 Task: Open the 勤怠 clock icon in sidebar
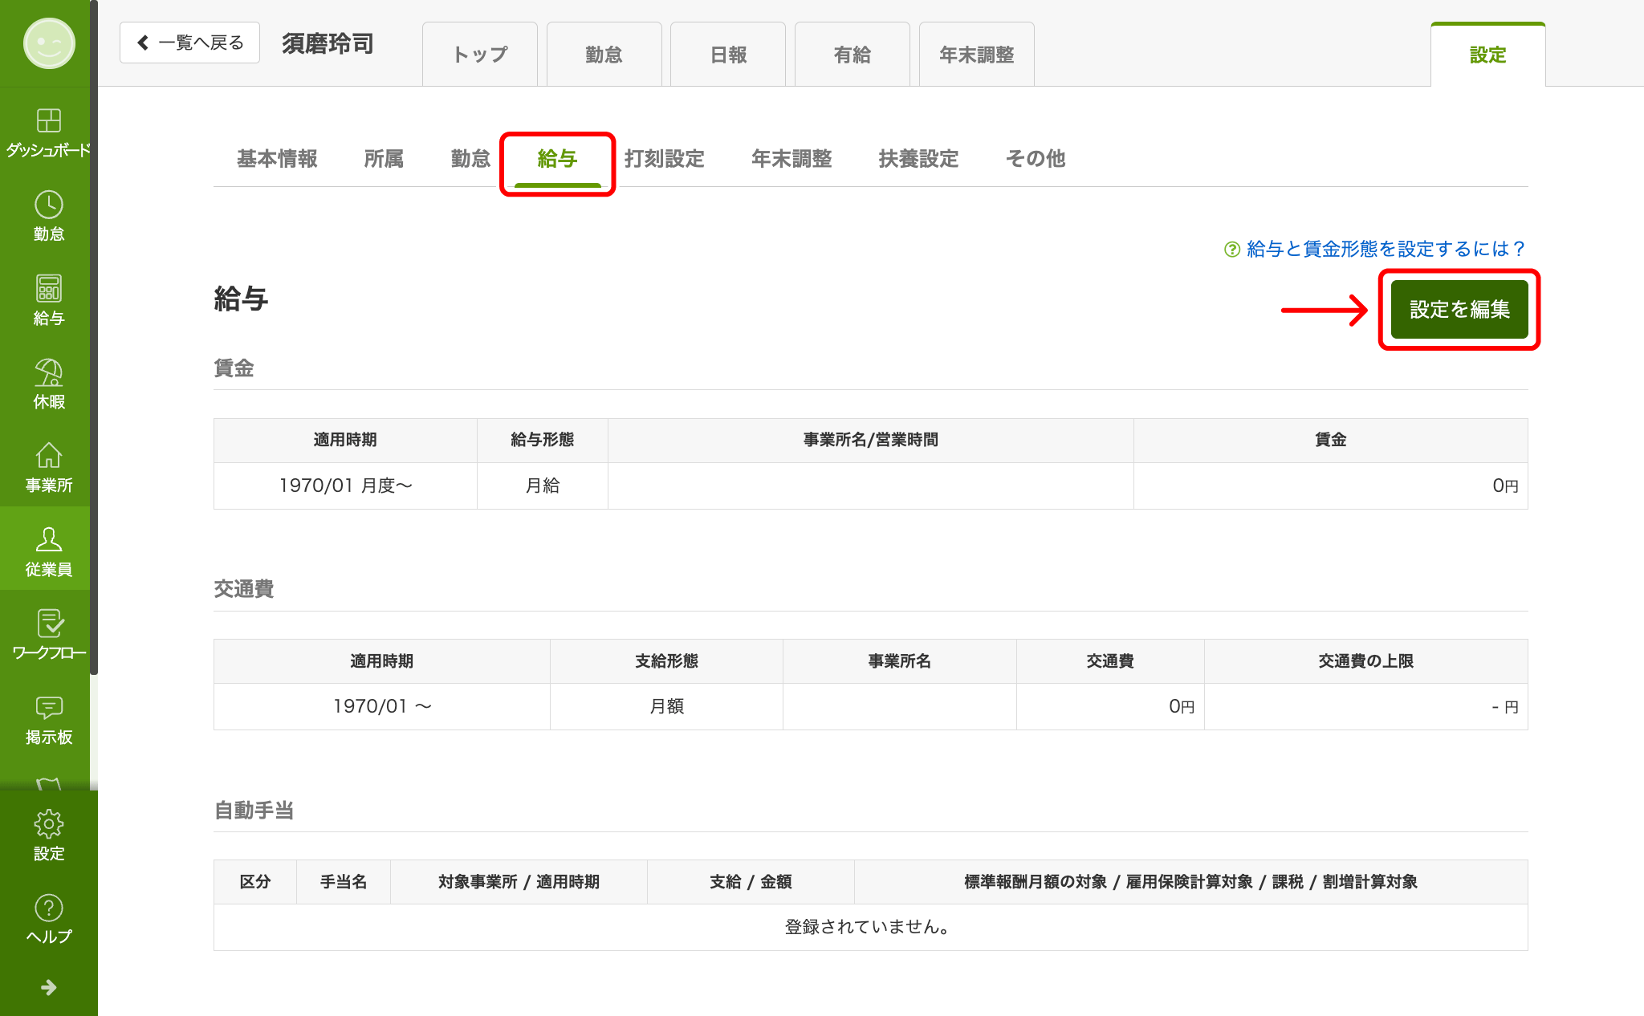coord(48,205)
